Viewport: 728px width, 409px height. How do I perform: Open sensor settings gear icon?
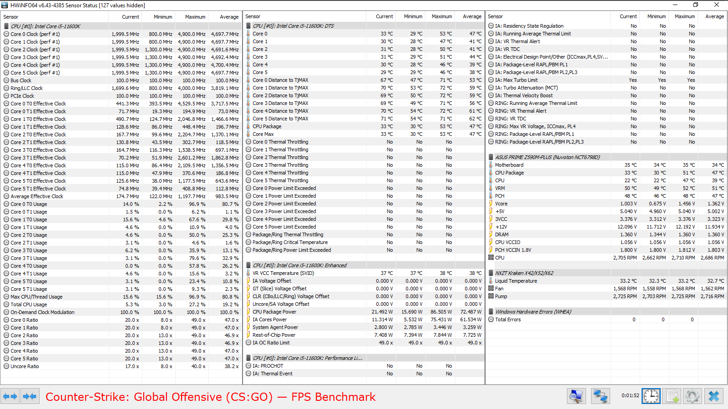pyautogui.click(x=693, y=396)
